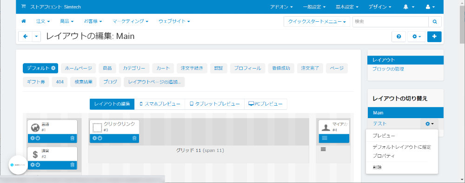Select the ギフト券 layout page tab

[x=36, y=82]
